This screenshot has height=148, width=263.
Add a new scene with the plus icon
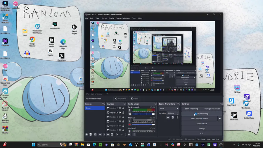click(86, 135)
